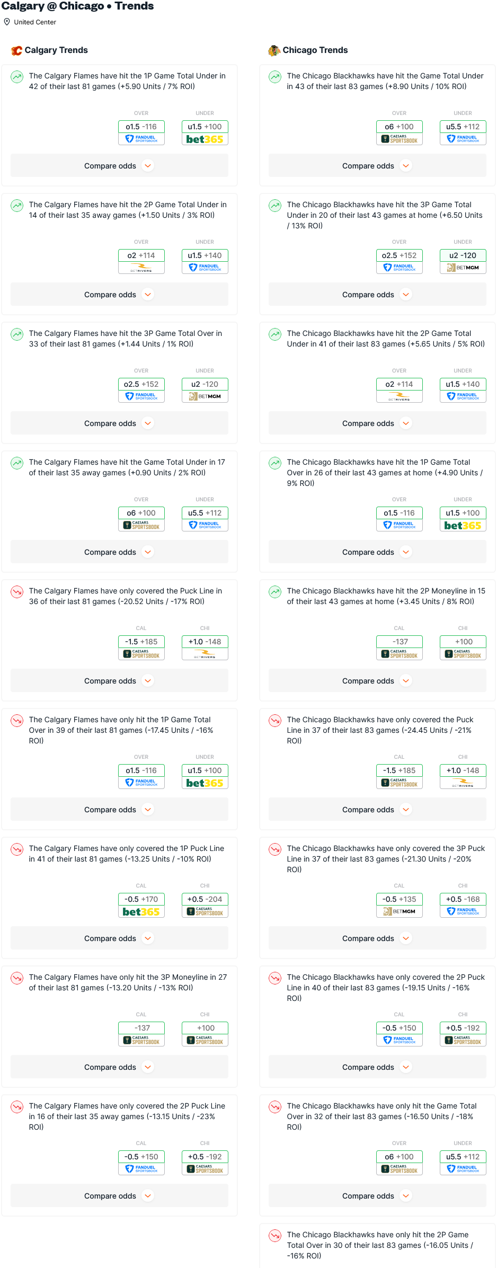Expand Compare odds under Calgary 1P Game Total Under

119,166
